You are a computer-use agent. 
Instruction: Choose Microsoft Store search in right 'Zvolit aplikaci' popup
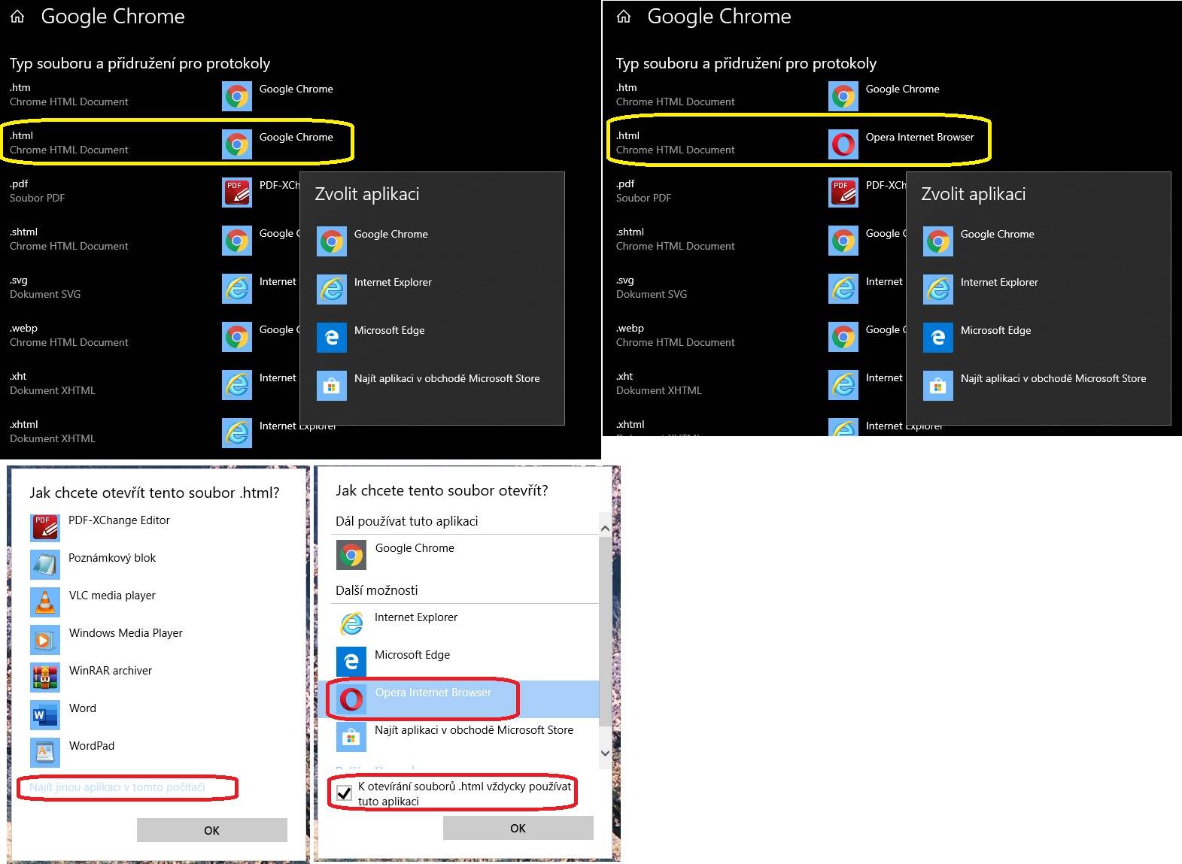[x=1038, y=386]
